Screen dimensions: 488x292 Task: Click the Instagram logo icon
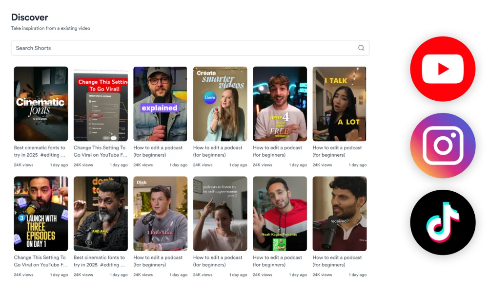click(443, 146)
